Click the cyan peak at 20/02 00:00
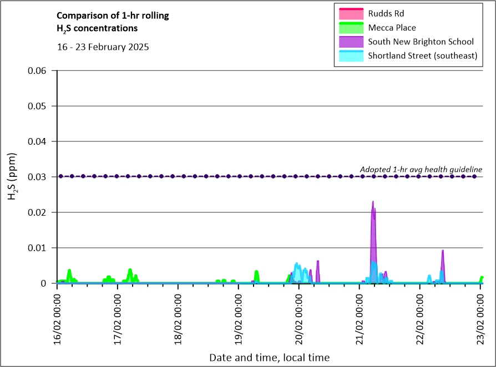496x367 pixels. coord(297,265)
